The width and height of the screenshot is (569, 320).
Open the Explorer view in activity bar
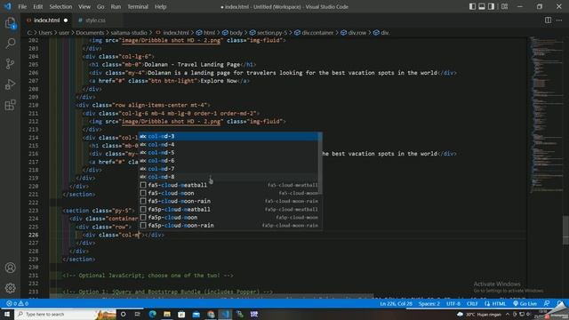click(x=10, y=23)
